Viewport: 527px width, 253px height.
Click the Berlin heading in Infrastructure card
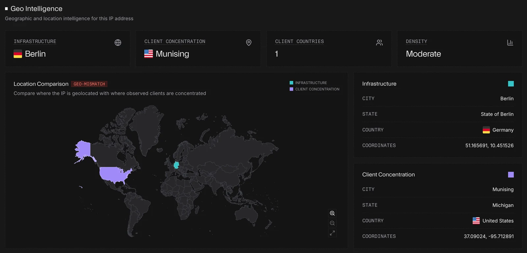click(x=35, y=54)
